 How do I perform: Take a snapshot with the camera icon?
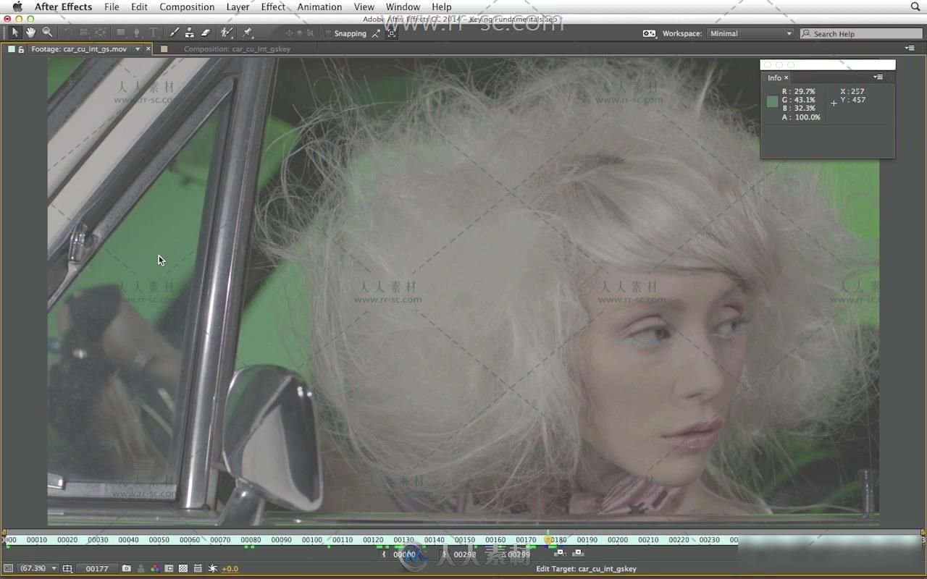127,569
